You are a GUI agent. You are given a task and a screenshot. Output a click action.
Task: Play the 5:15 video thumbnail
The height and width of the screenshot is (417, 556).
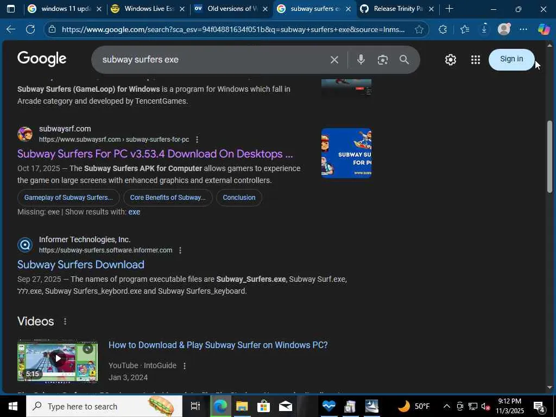(58, 361)
